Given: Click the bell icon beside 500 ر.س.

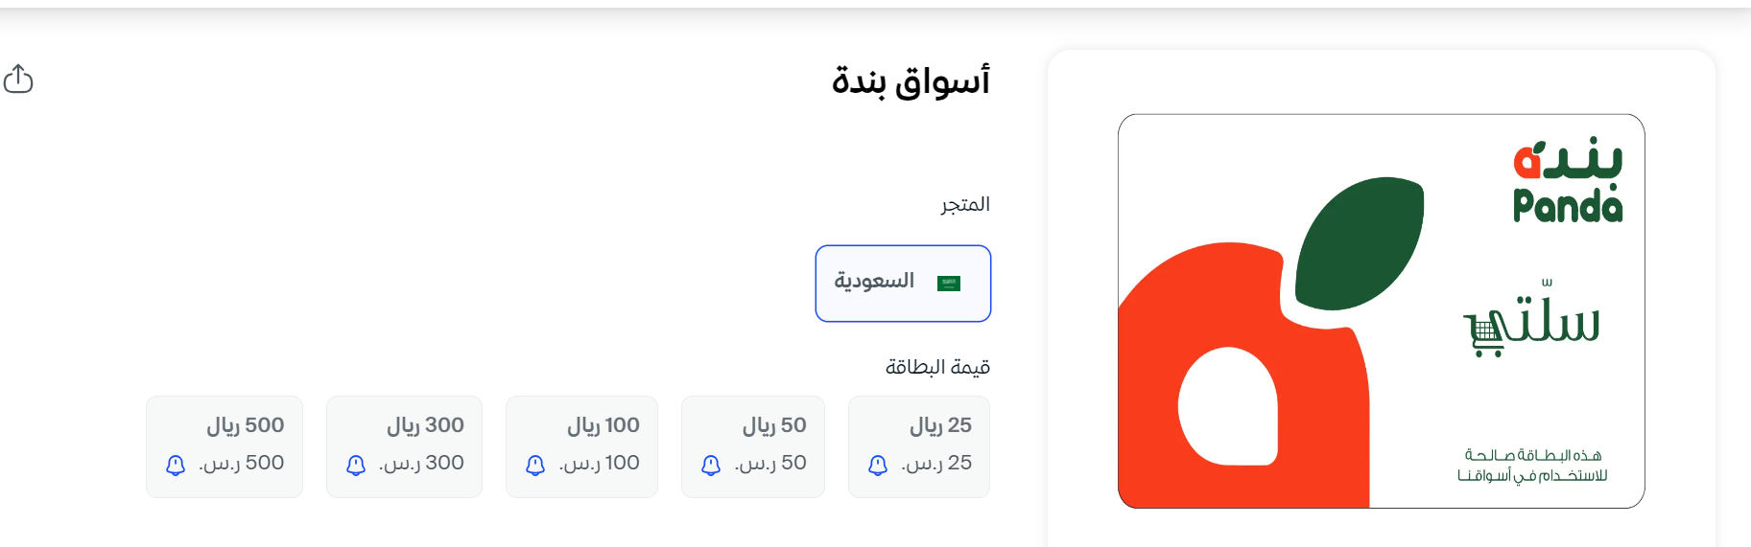Looking at the screenshot, I should (x=176, y=466).
